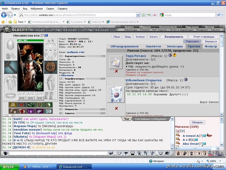
Task: Switch to the Заклятия tab
Action: click(x=153, y=46)
